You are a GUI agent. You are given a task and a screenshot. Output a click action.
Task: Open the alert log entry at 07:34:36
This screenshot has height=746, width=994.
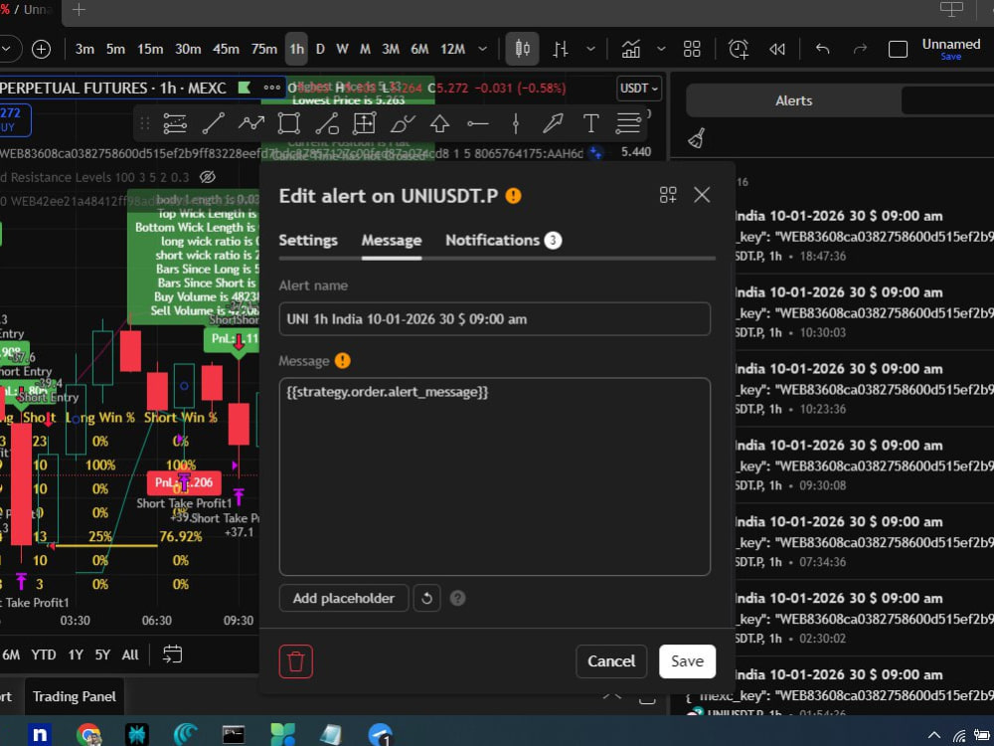pos(865,541)
